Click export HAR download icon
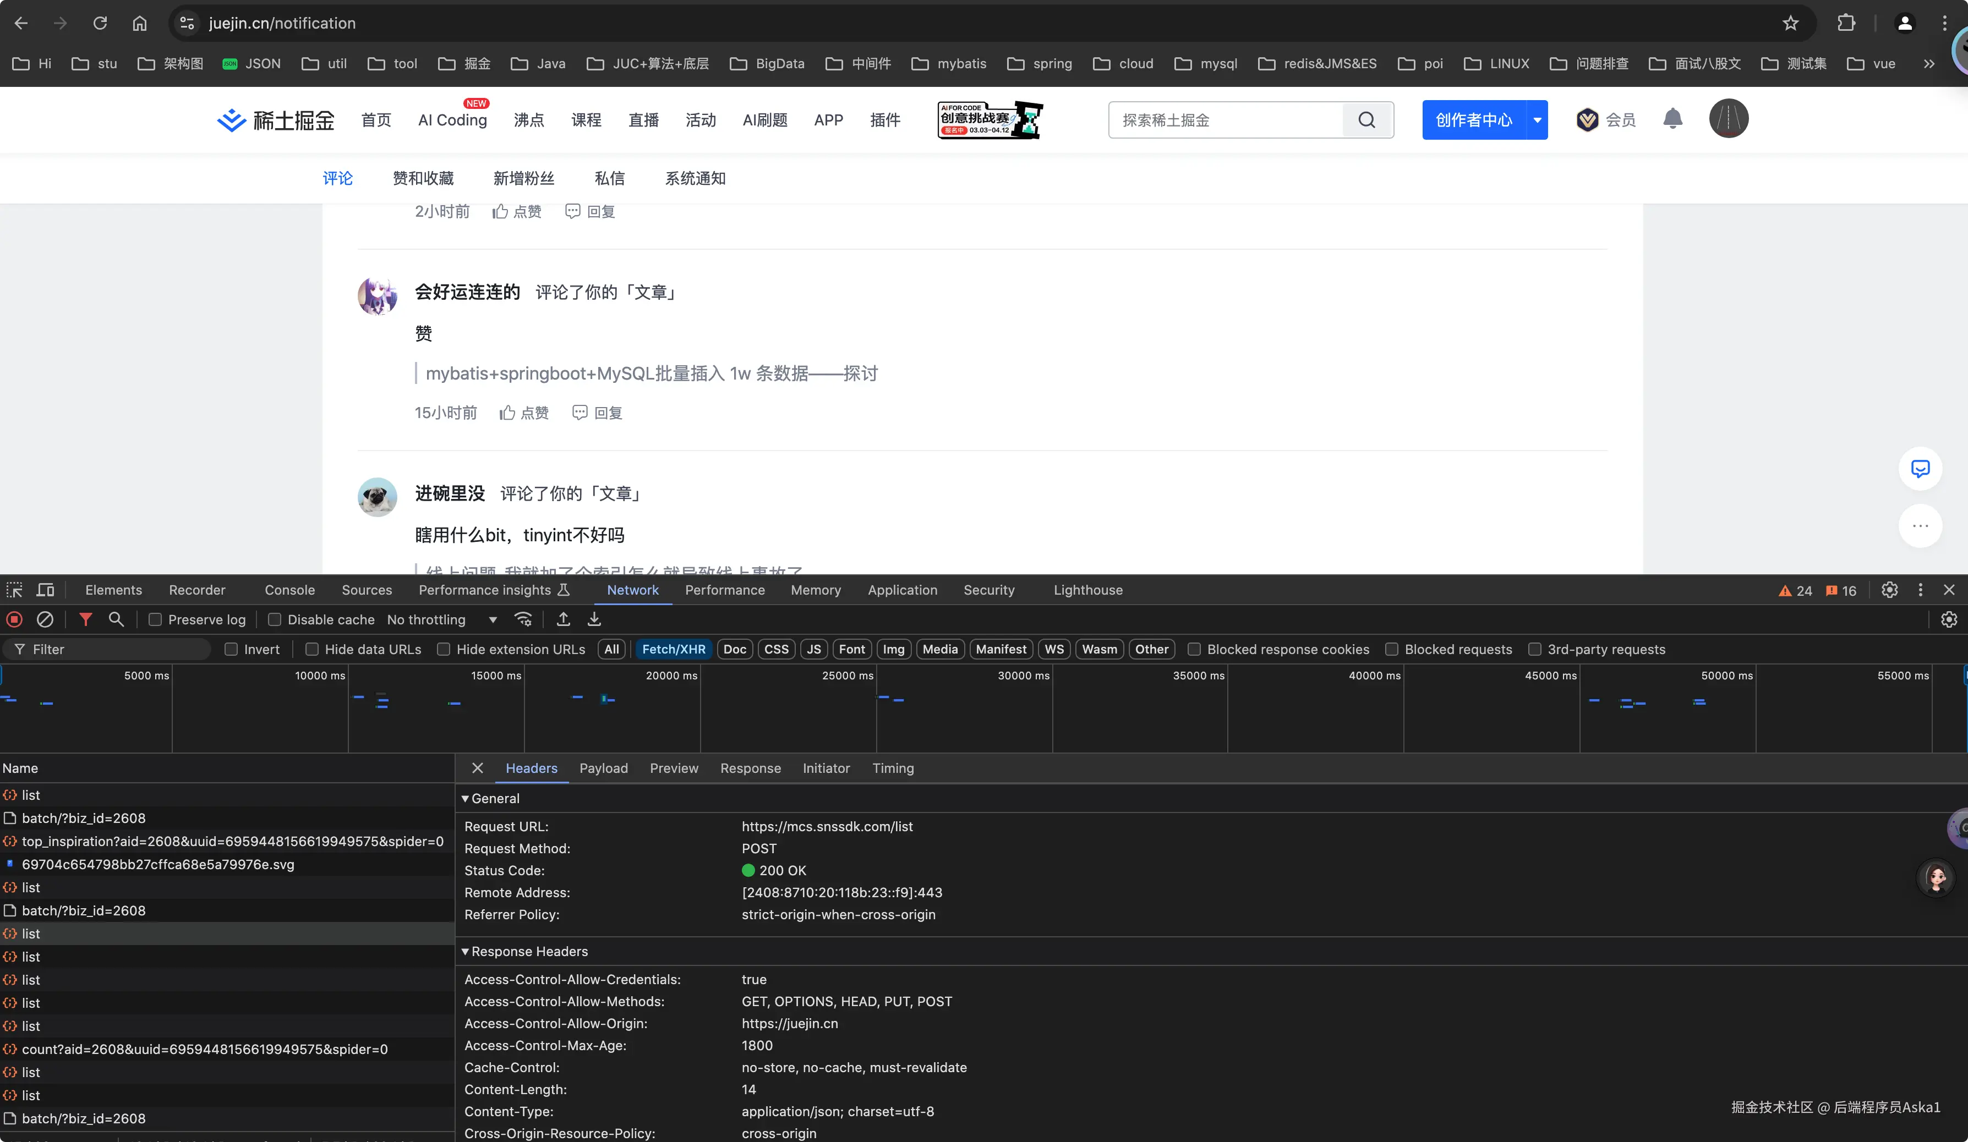The image size is (1968, 1142). 594,620
